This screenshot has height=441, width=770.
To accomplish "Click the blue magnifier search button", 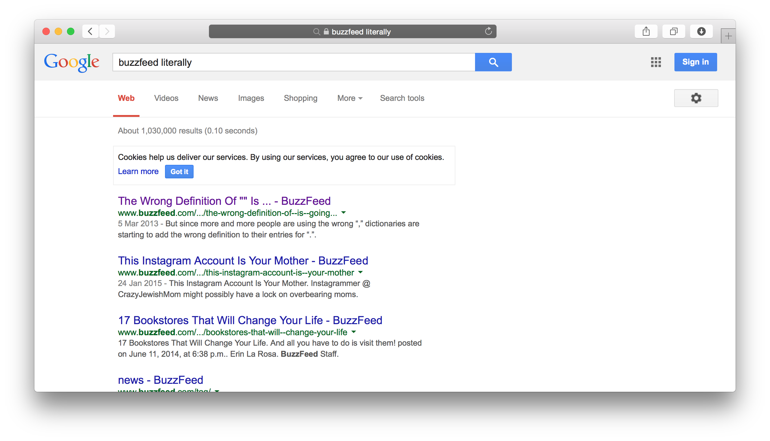I will [x=493, y=62].
